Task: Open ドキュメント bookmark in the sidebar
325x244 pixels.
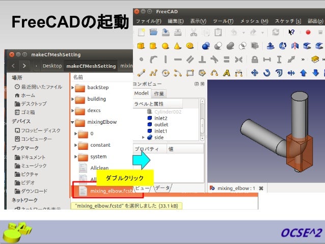Action: [x=30, y=157]
